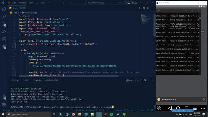Open Task View on the taskbar

click(54, 114)
